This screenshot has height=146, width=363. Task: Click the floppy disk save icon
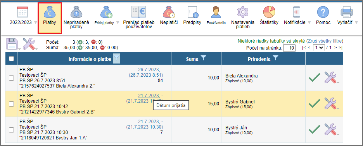[x=12, y=44]
